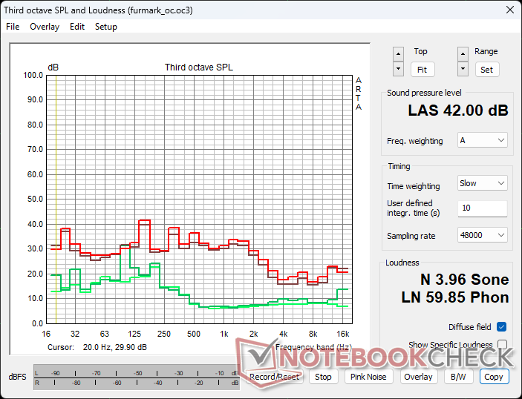The height and width of the screenshot is (399, 522).
Task: Click the user defined integration time field
Action: point(483,208)
